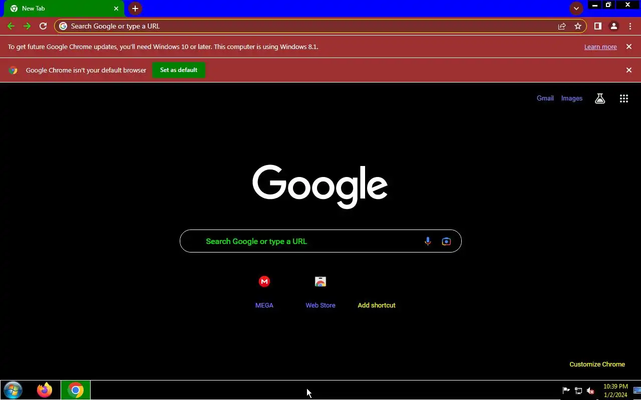Image resolution: width=641 pixels, height=400 pixels.
Task: Open the taskbar clock showing 10:39 PM
Action: click(615, 390)
